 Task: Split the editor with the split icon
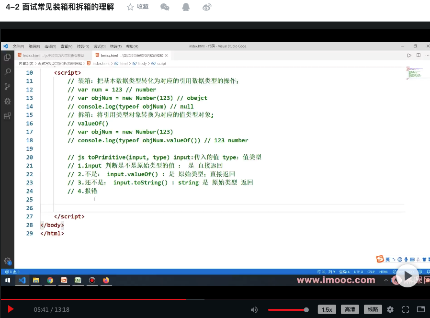coord(419,55)
